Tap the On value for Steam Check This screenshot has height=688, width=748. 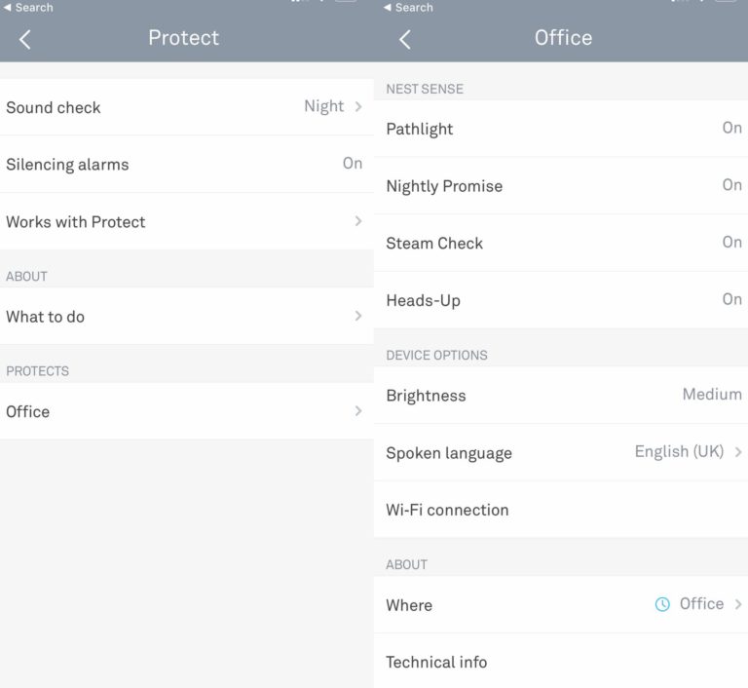tap(731, 242)
